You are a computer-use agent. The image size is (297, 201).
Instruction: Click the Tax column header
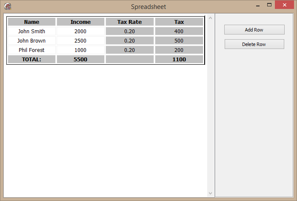pyautogui.click(x=179, y=22)
